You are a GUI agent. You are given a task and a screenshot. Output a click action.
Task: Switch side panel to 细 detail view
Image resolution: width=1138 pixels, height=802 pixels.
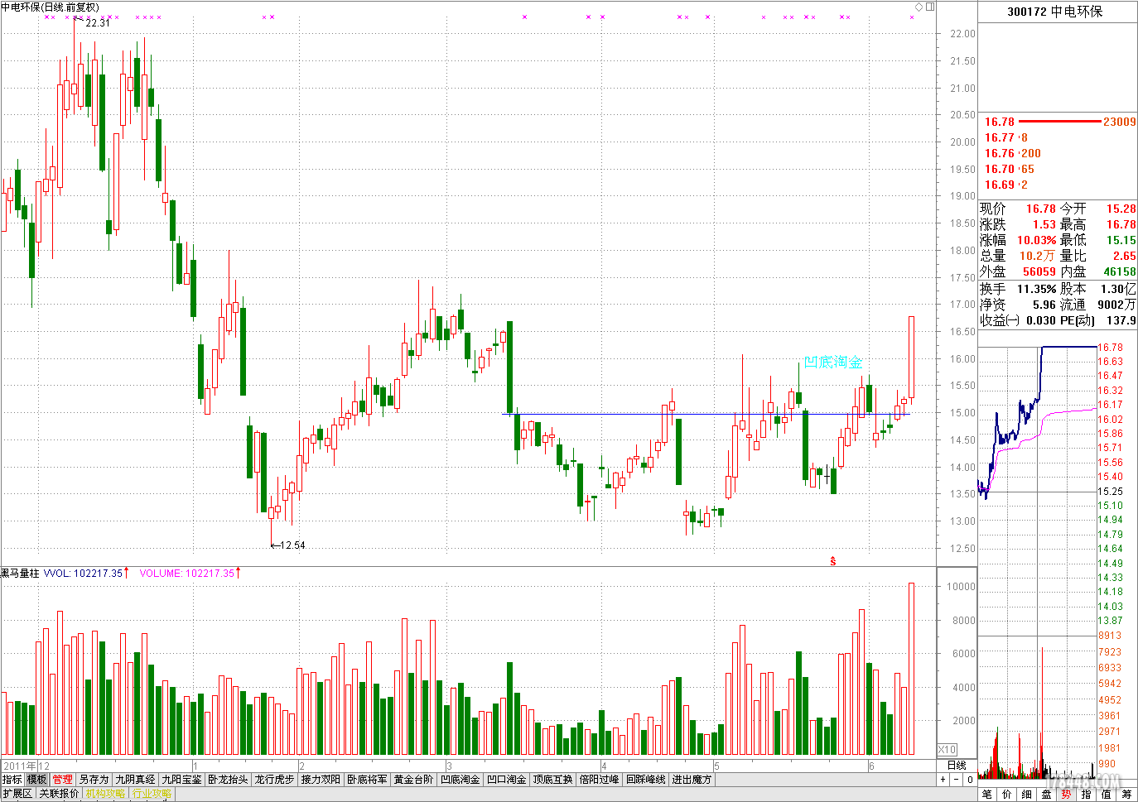tap(1027, 794)
